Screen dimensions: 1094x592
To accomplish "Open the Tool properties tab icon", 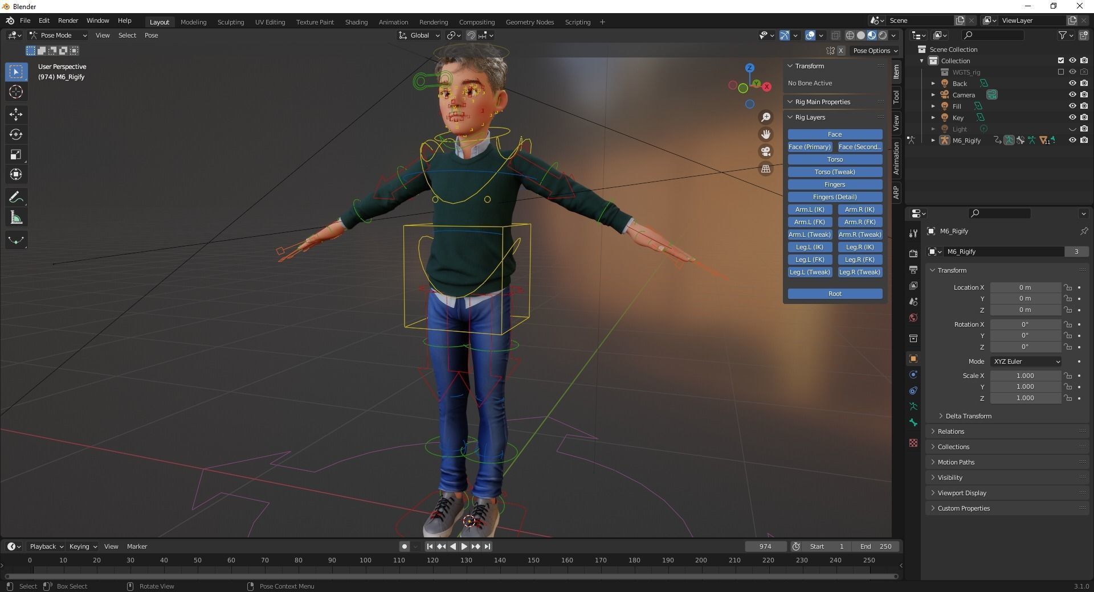I will [913, 233].
